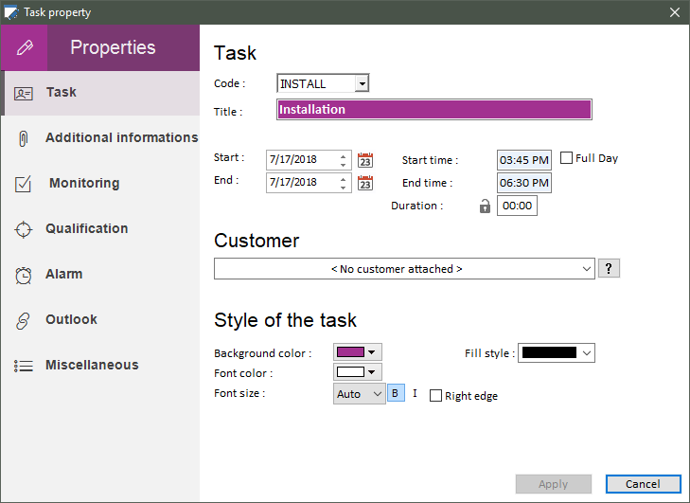The width and height of the screenshot is (690, 503).
Task: Switch to Additional informations tab
Action: point(100,138)
